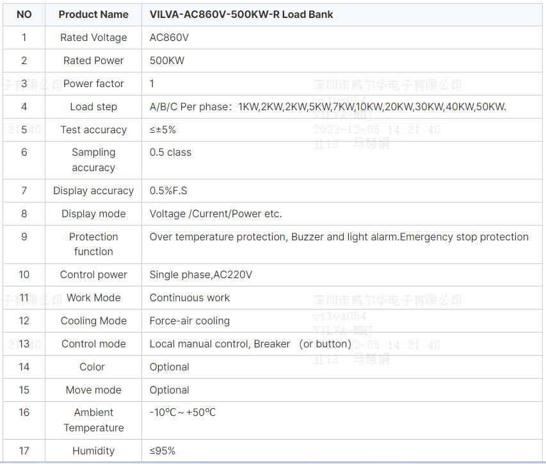Click the 'Test accuracy' label
546x464 pixels.
click(93, 129)
